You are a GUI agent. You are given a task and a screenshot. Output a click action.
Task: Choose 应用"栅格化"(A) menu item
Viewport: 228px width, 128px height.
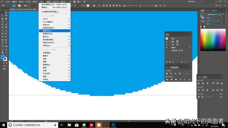point(55,5)
